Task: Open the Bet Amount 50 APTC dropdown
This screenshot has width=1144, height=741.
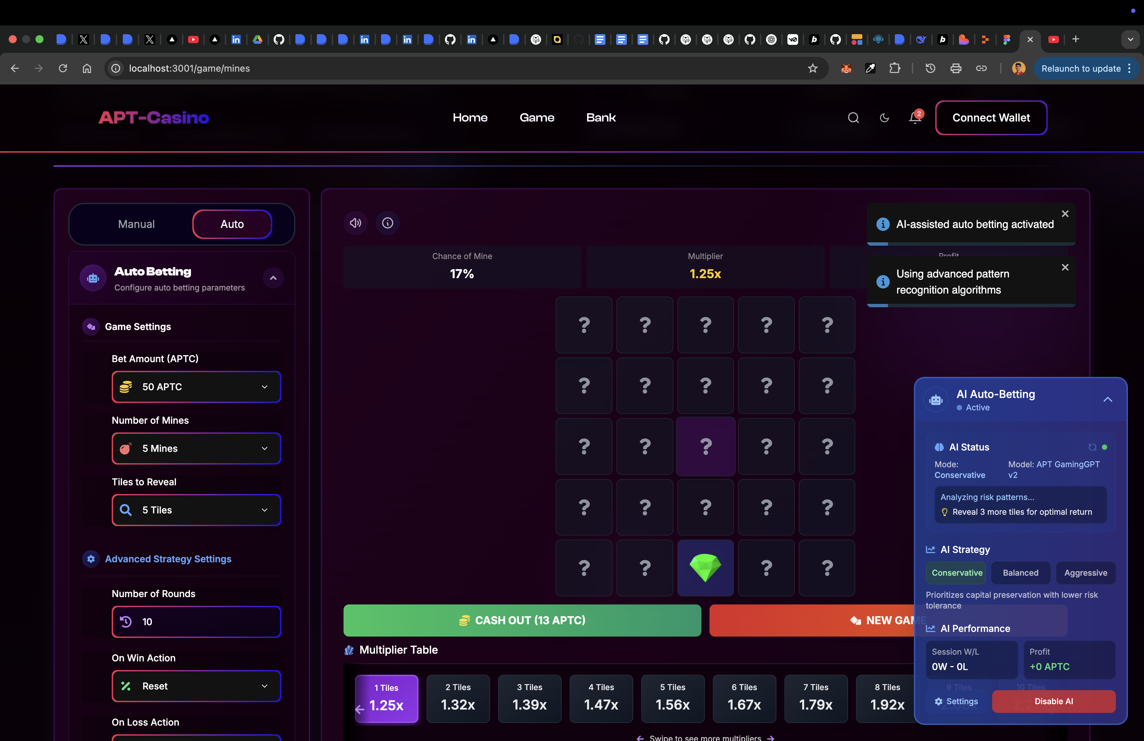Action: pos(196,387)
